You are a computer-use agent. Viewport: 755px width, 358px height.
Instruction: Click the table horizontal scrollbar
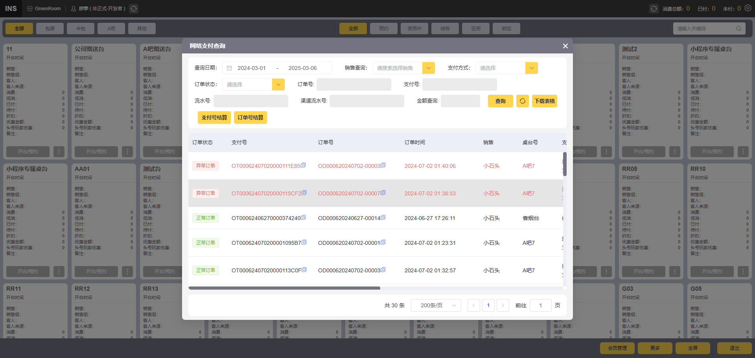click(284, 288)
